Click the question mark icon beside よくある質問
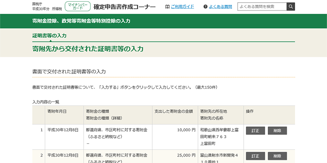 pos(205,7)
